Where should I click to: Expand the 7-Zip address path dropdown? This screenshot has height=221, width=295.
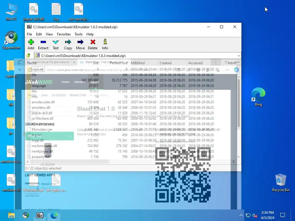(x=239, y=56)
